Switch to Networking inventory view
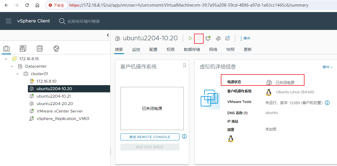 56,49
